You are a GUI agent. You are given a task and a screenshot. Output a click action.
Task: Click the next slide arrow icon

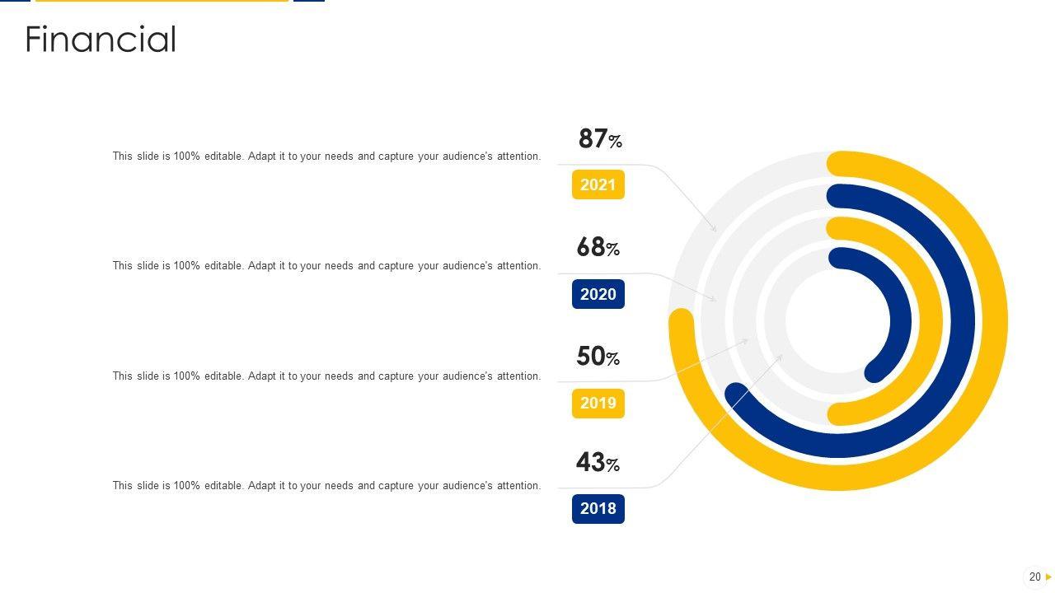pyautogui.click(x=1048, y=577)
